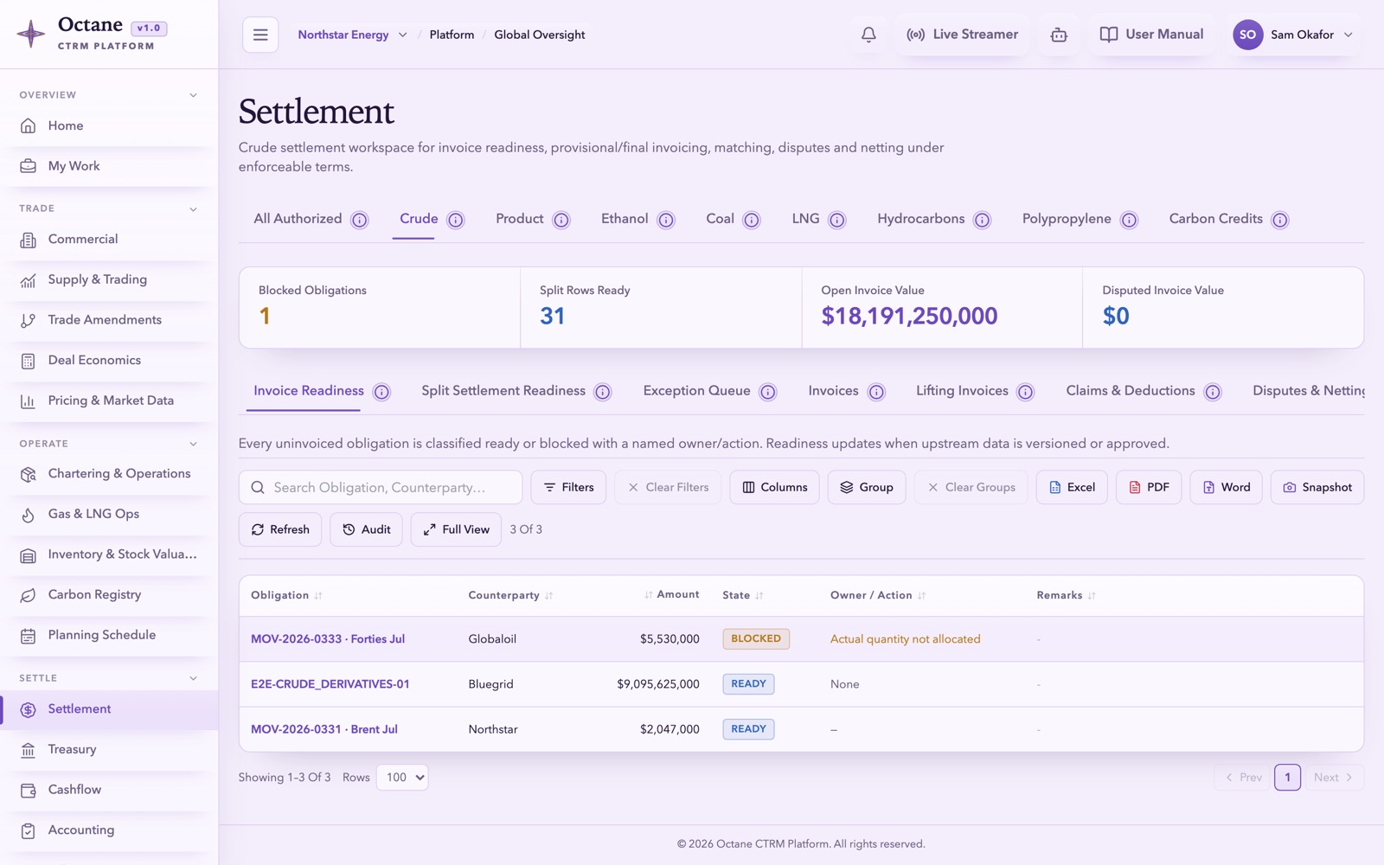Show info icon for Claims & Deductions
This screenshot has width=1384, height=865.
click(1213, 392)
